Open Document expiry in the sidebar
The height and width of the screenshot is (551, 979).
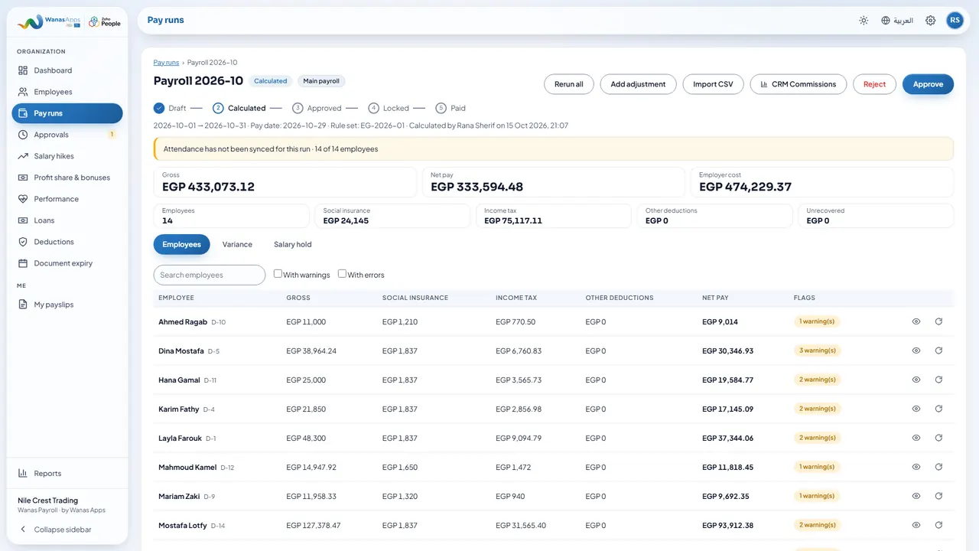tap(67, 263)
